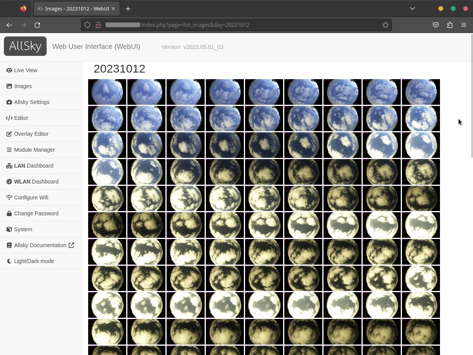Click the external link icon after Allsky Documentation
The height and width of the screenshot is (355, 473).
(71, 245)
